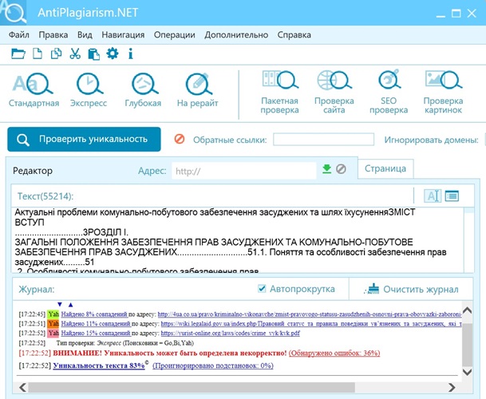Screen dimensions: 486x399
Task: Click the Текст(55214): label
Action: coord(45,196)
